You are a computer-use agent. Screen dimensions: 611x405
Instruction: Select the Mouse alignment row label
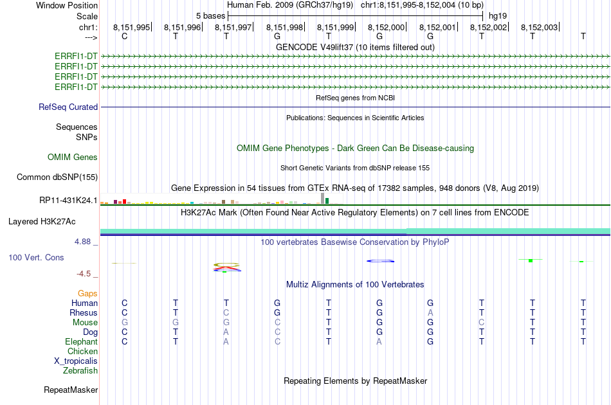pos(85,323)
